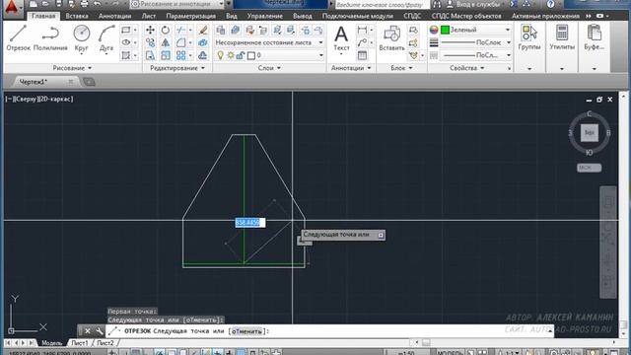Switch to the Вставка ribbon tab
This screenshot has width=631, height=355.
click(77, 16)
